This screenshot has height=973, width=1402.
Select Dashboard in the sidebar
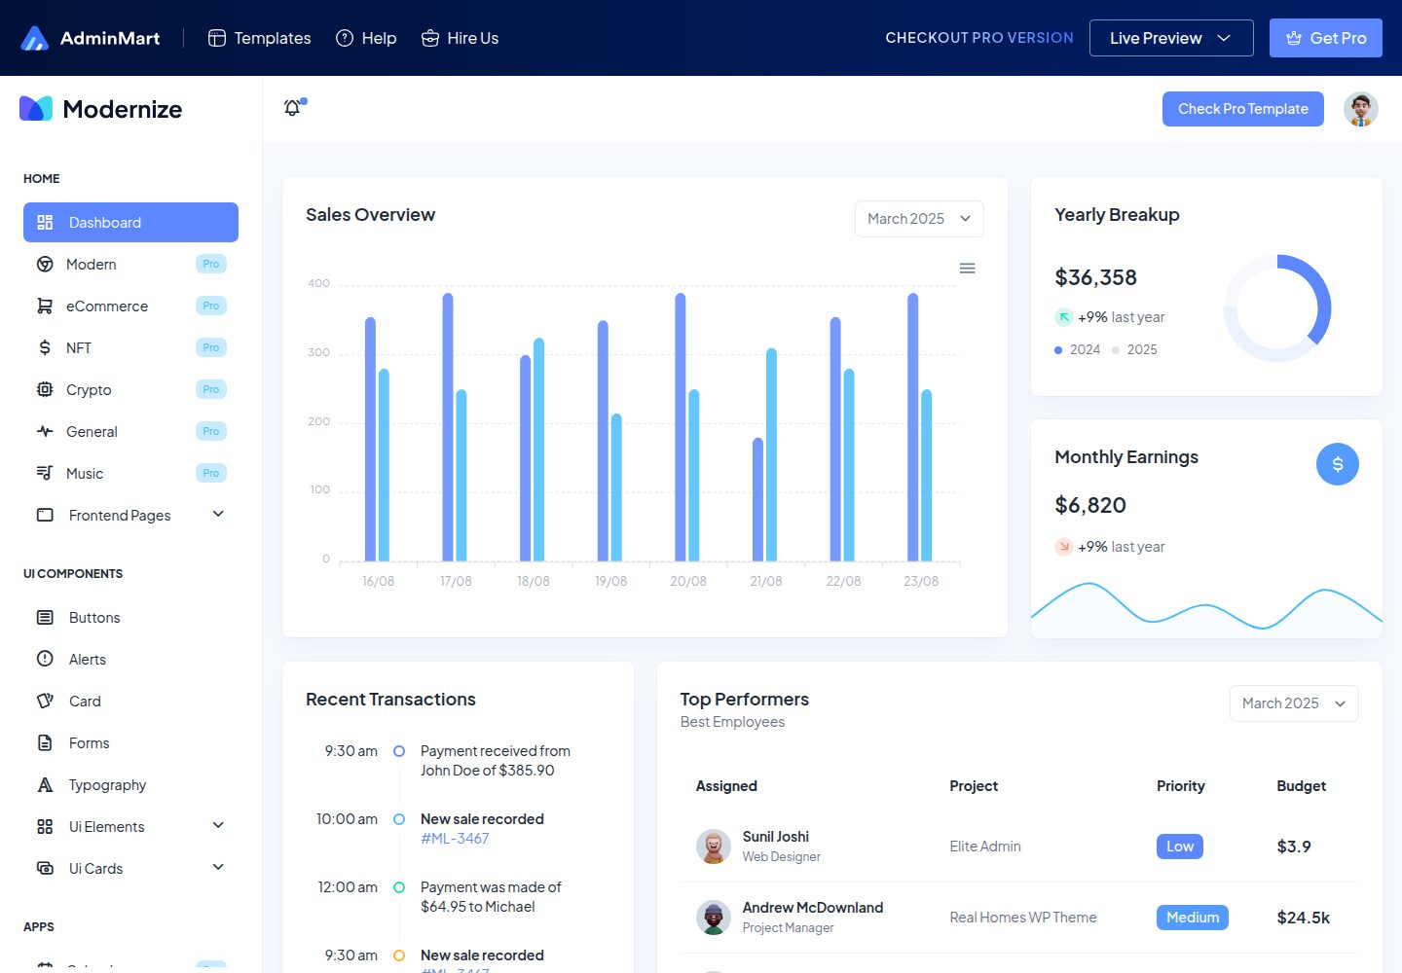click(130, 222)
